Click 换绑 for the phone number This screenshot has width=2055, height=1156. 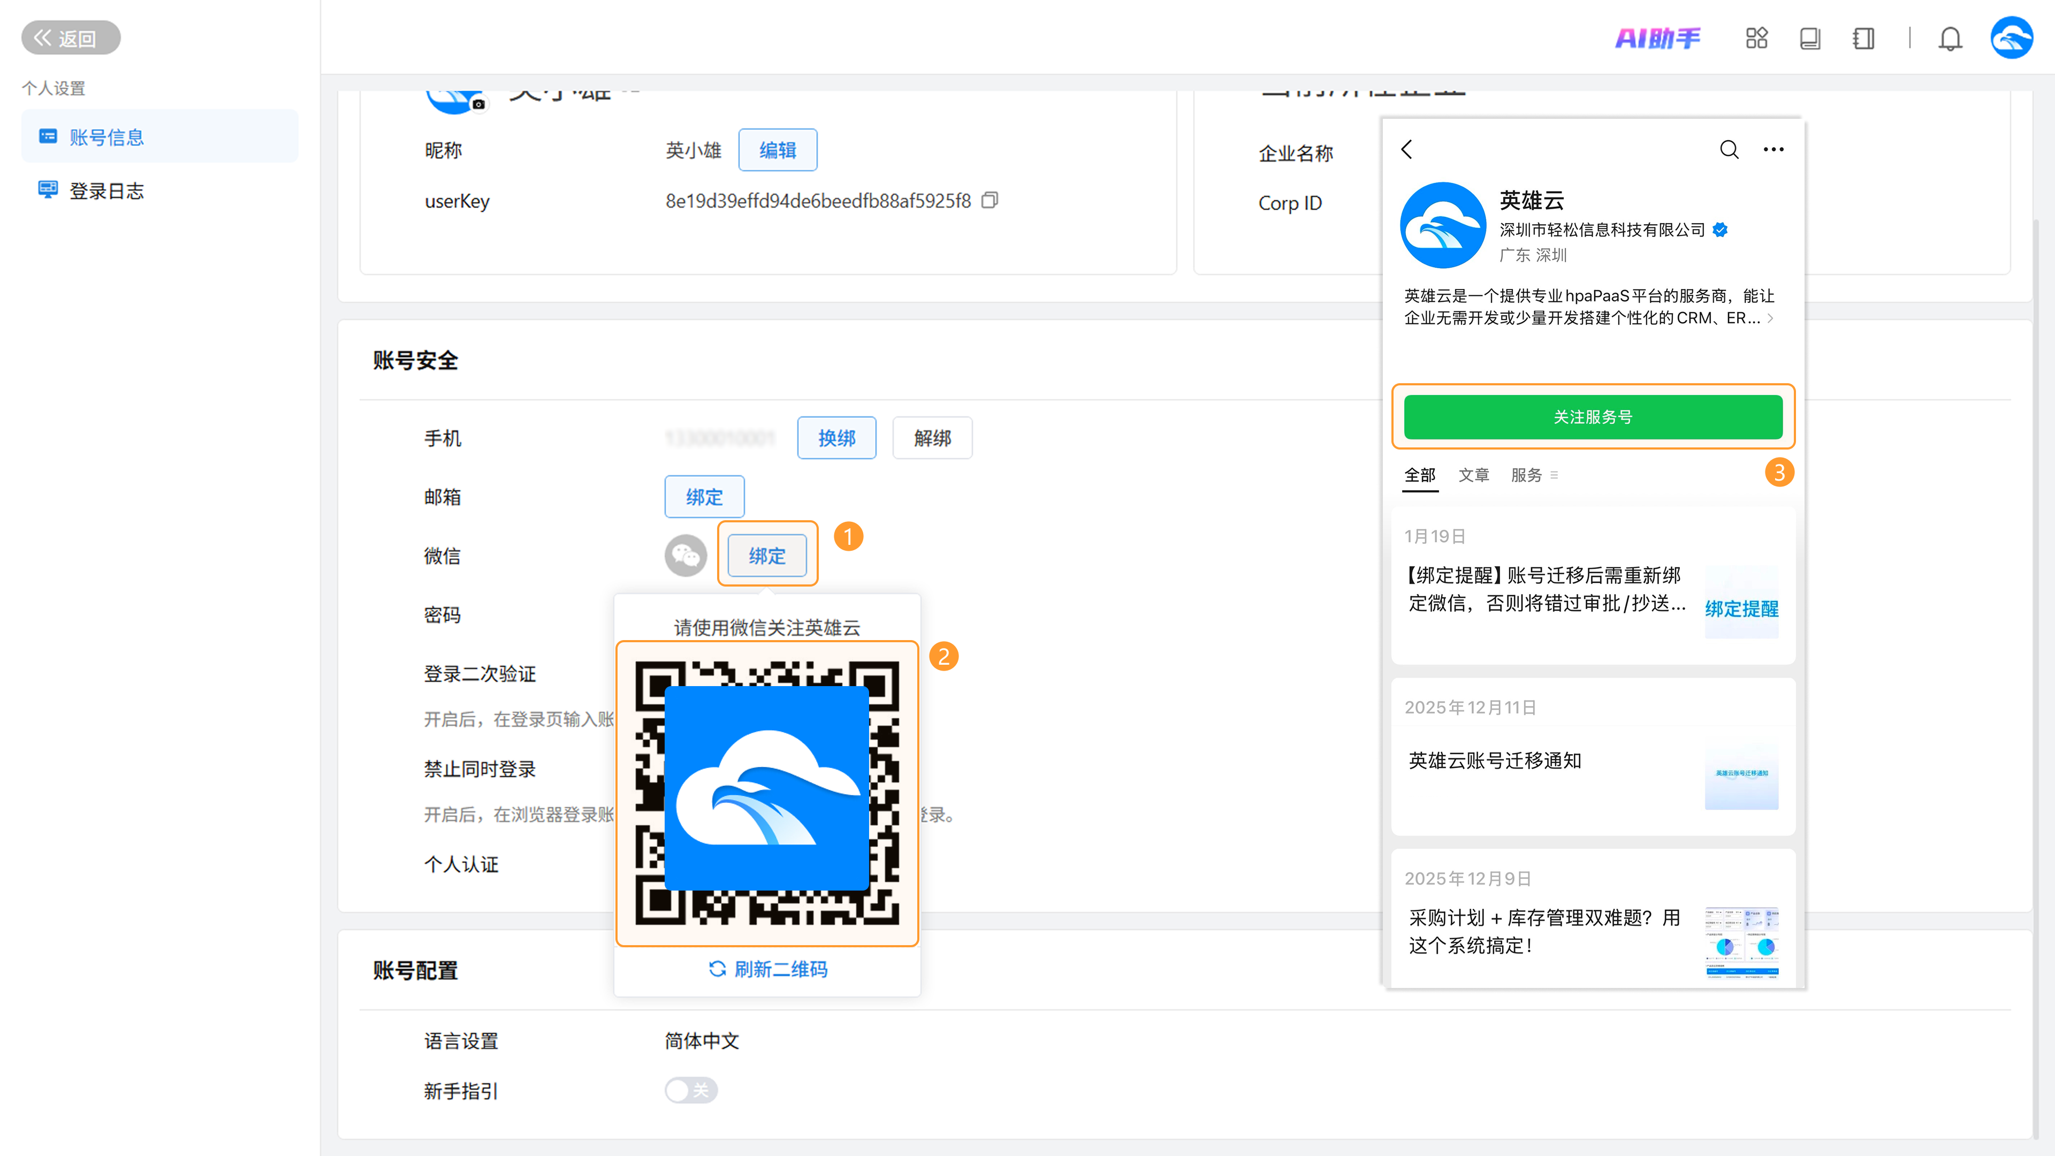(836, 438)
